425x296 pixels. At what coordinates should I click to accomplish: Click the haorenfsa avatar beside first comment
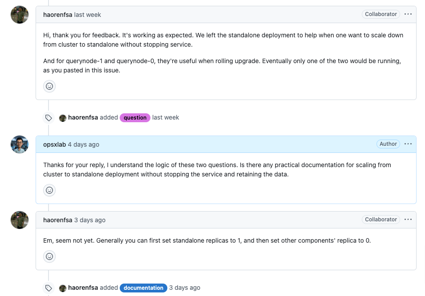pos(20,15)
